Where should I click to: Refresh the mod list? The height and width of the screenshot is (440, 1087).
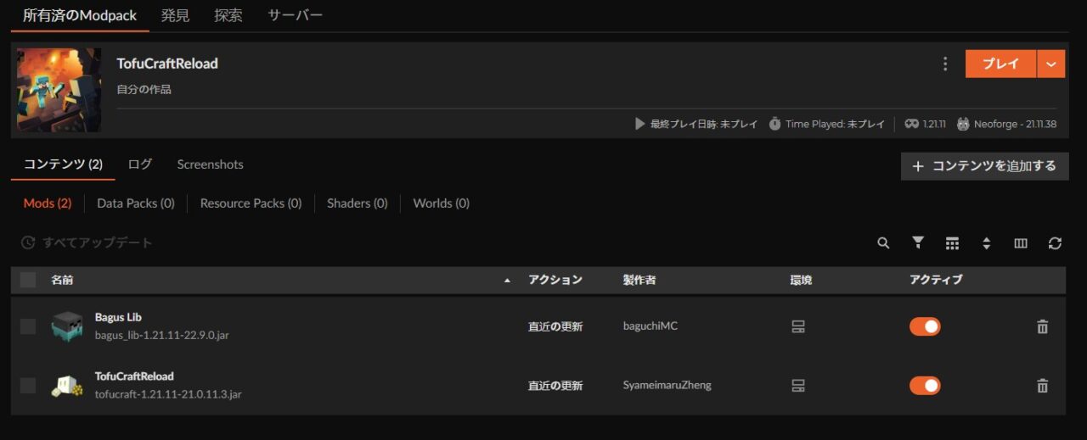(x=1055, y=243)
